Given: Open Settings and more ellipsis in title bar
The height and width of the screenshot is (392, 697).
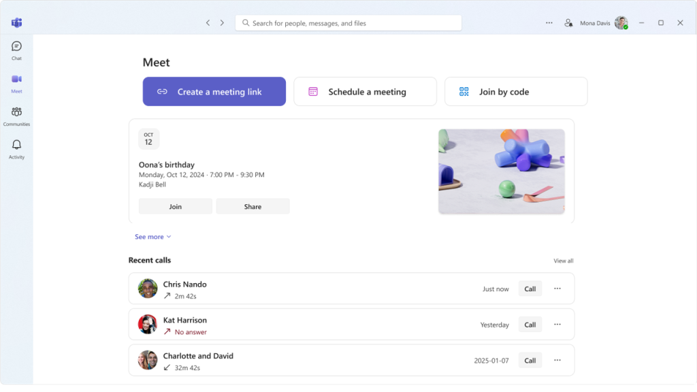Looking at the screenshot, I should 549,23.
